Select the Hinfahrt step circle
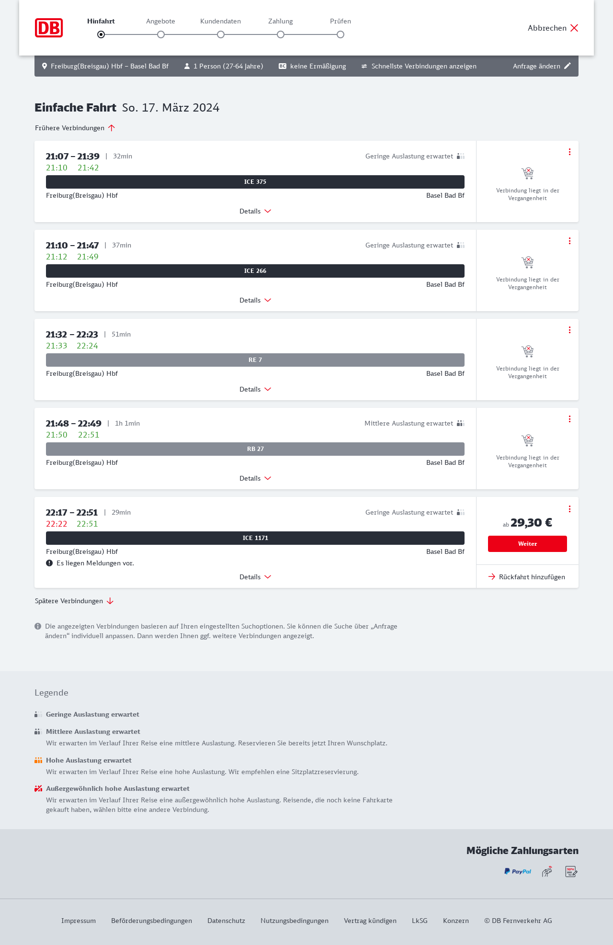This screenshot has height=945, width=613. (101, 34)
